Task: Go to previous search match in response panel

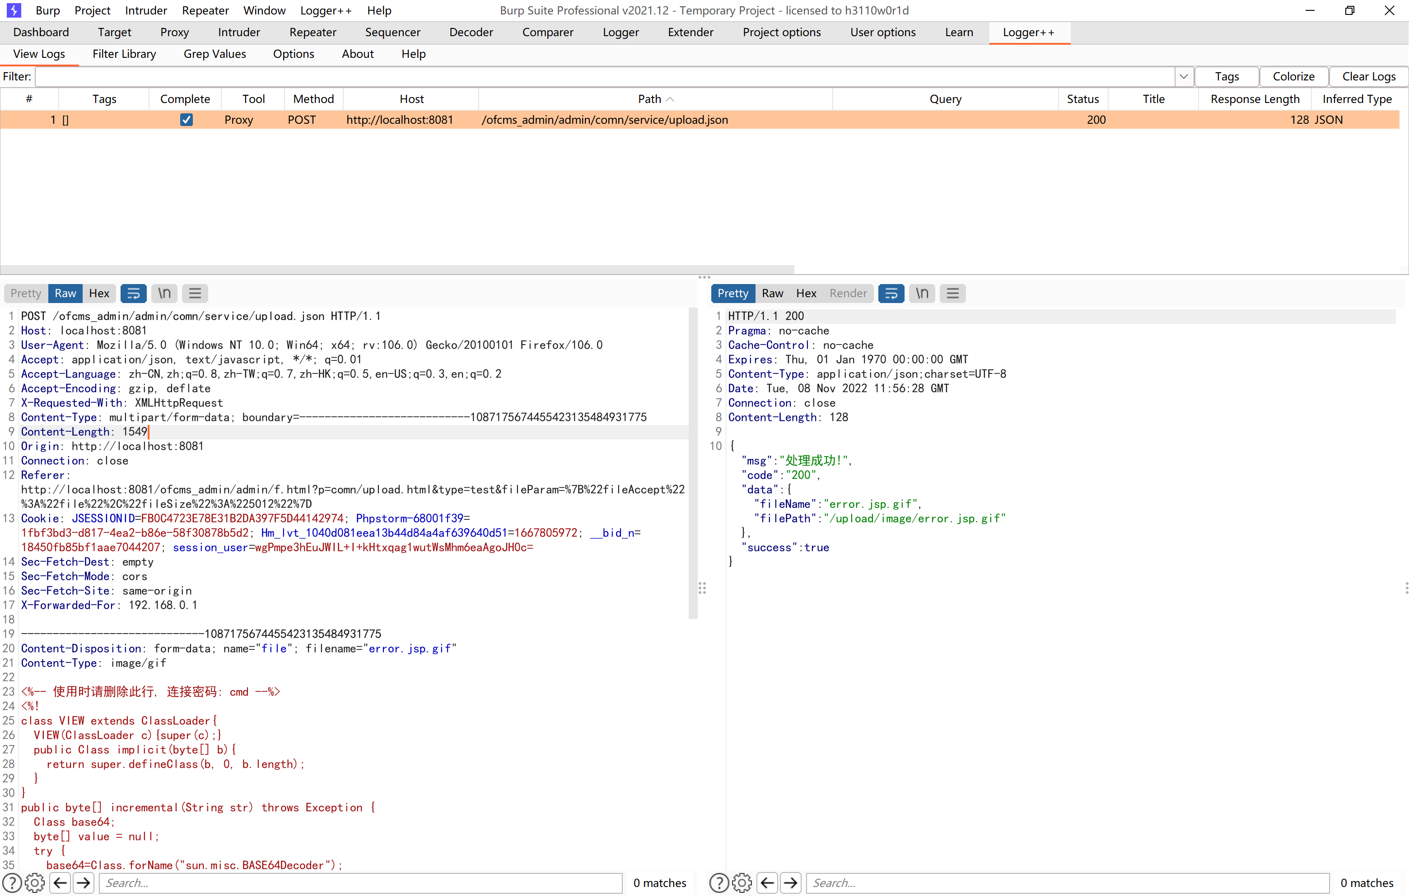Action: click(767, 882)
